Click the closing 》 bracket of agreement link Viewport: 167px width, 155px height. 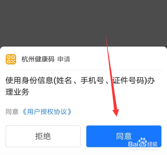(x=70, y=112)
